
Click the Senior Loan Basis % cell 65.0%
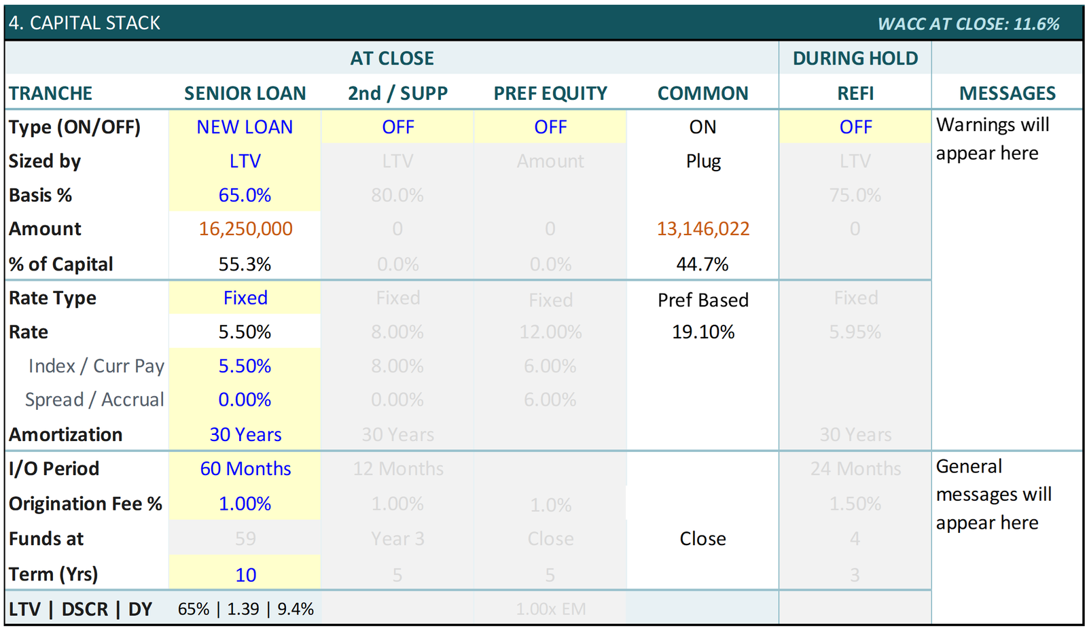(245, 195)
